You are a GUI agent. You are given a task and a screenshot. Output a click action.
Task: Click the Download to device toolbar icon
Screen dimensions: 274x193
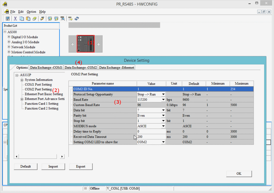pos(56,18)
